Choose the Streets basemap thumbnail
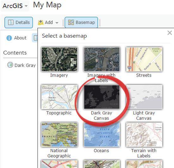The image size is (174, 168). [144, 59]
